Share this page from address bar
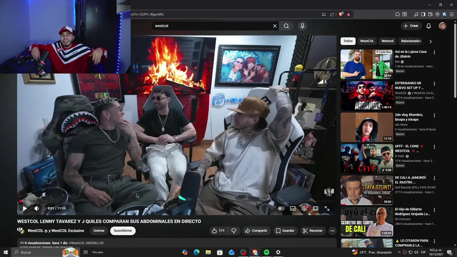Screen dimensions: 457x257 click(332, 14)
